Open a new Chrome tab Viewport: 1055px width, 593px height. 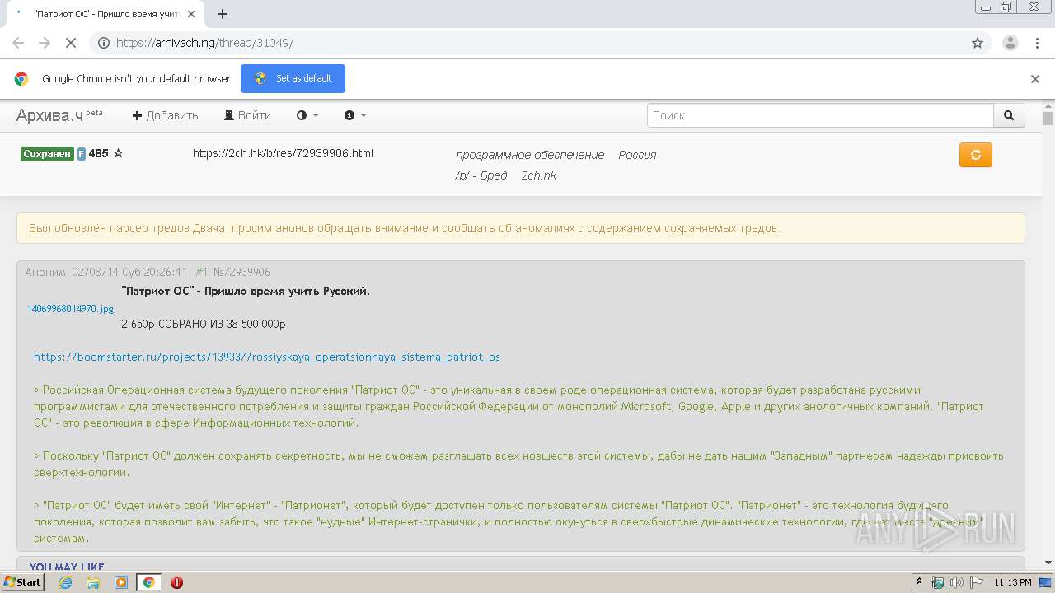pos(223,14)
